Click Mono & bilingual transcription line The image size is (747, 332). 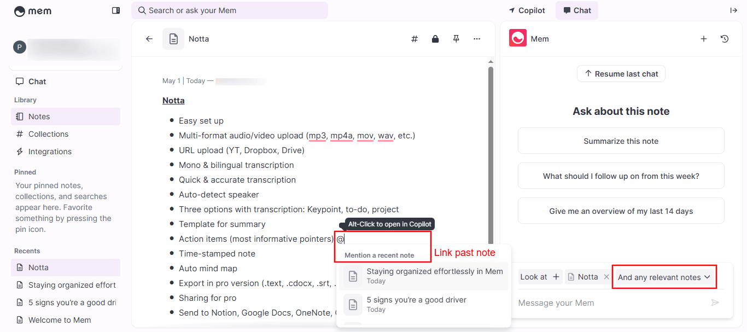236,165
